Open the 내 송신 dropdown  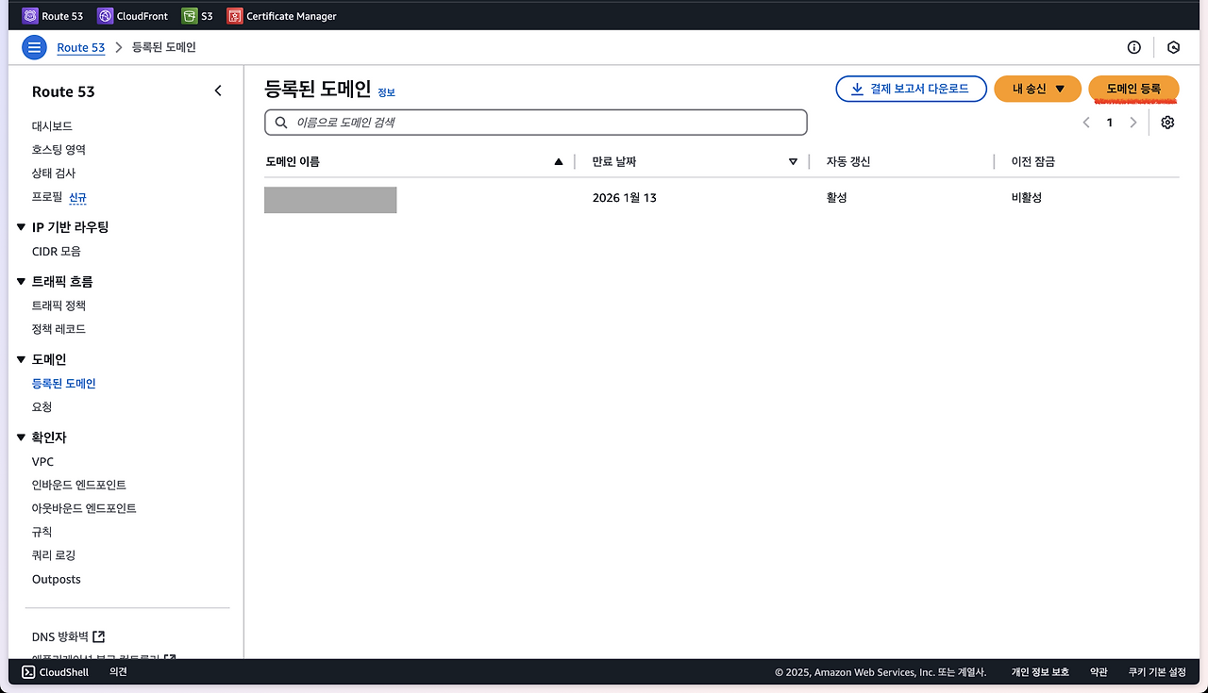(x=1037, y=89)
